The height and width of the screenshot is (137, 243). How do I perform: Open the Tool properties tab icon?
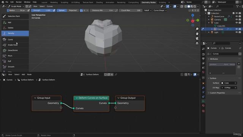pos(204,49)
